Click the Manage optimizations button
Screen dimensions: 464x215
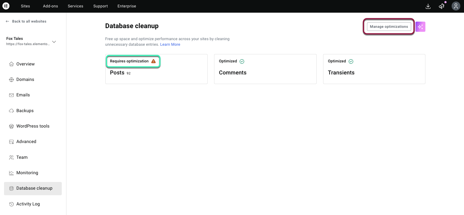coord(389,27)
